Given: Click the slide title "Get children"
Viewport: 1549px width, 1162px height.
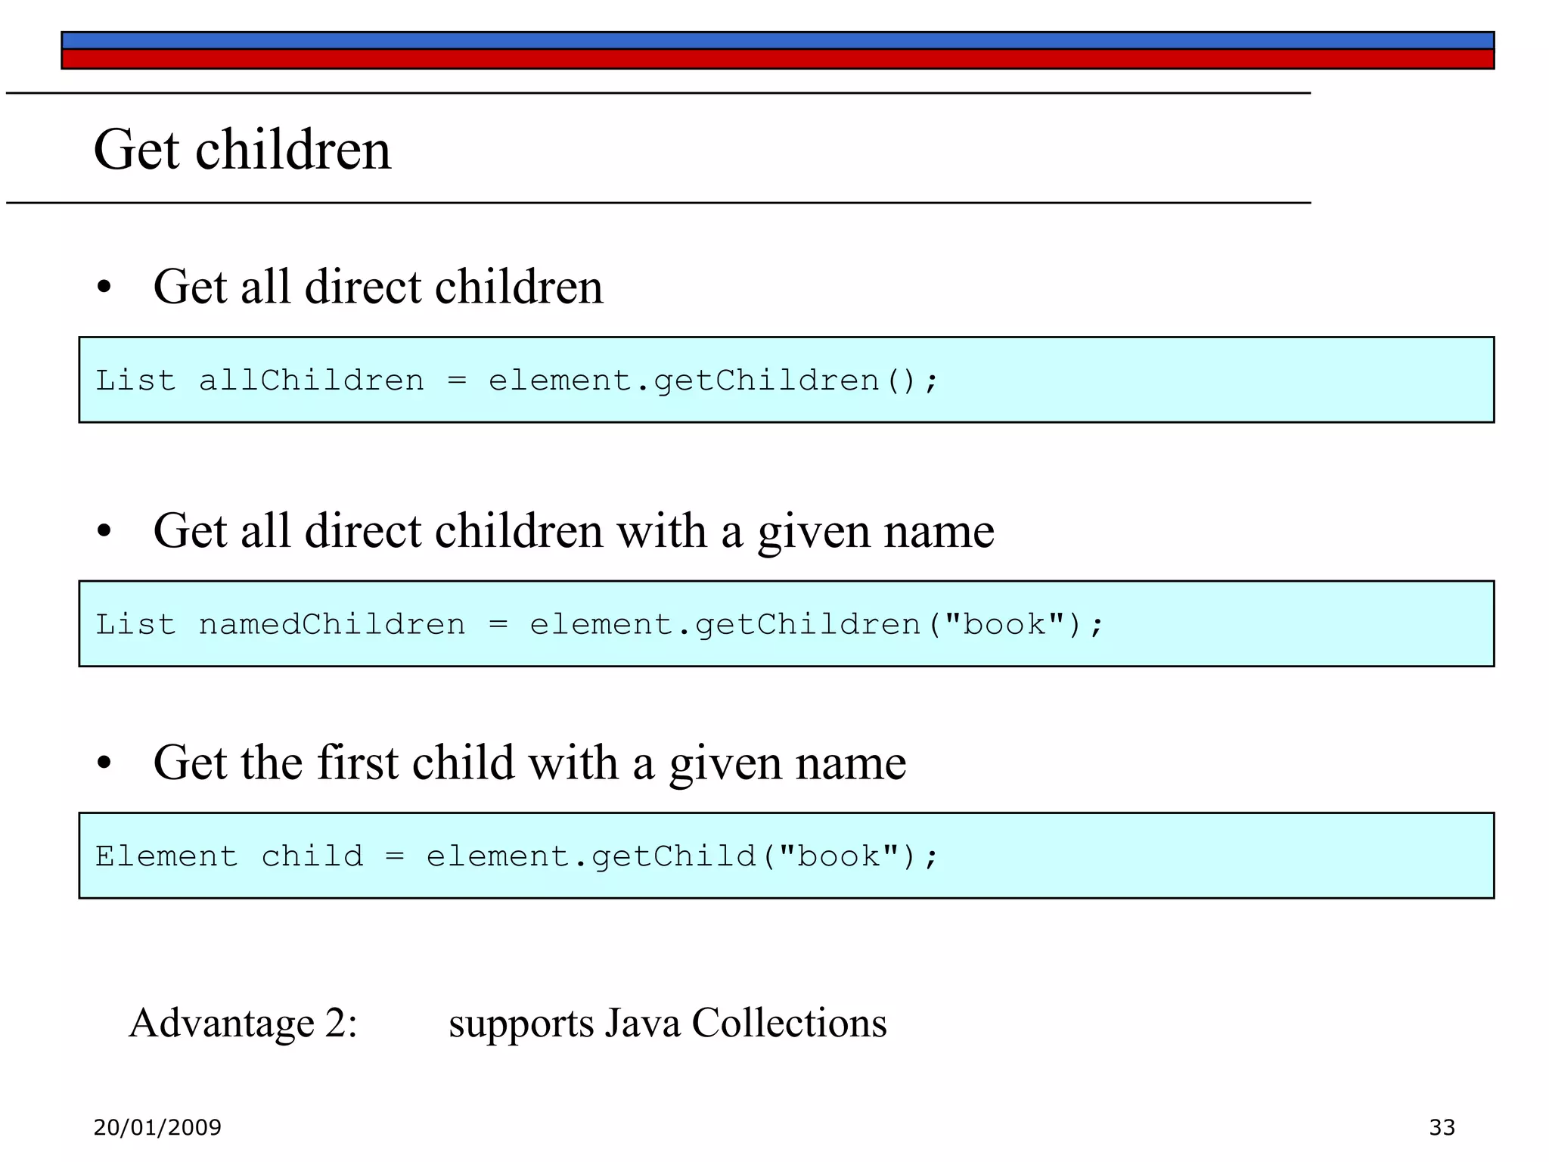Looking at the screenshot, I should coord(242,150).
